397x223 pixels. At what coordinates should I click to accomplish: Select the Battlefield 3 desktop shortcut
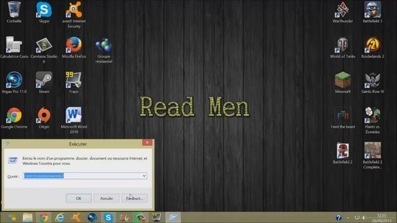point(372,12)
